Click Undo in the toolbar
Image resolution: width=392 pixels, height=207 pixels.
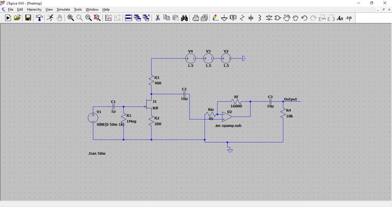click(x=304, y=18)
